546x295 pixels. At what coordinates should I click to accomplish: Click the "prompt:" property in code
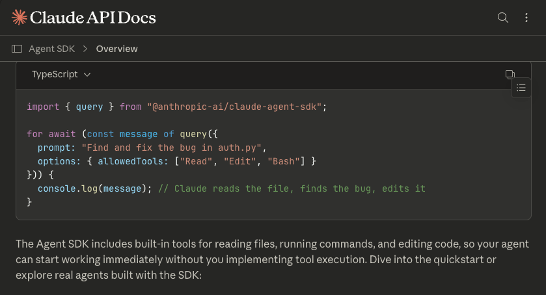click(x=57, y=148)
